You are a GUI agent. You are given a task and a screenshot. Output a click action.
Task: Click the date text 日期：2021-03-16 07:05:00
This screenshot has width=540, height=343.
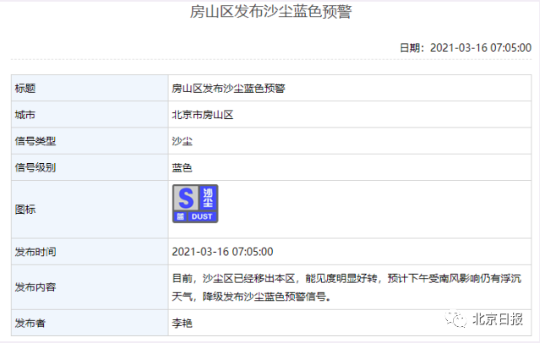coord(466,47)
